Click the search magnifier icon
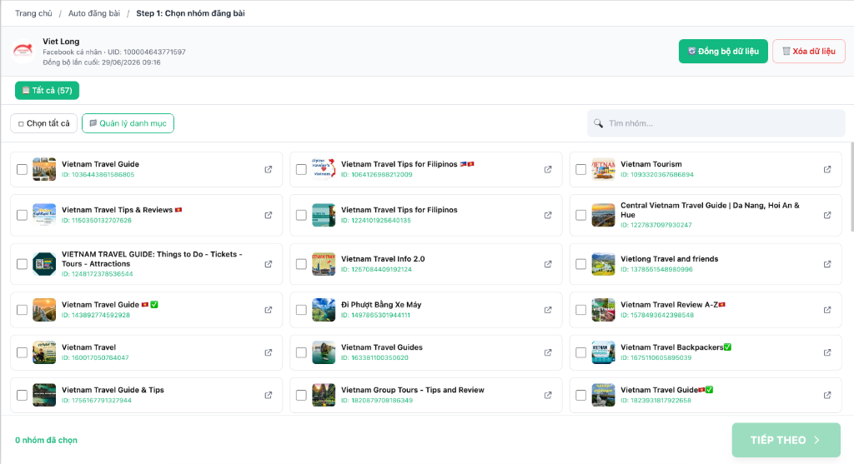The width and height of the screenshot is (854, 464). coord(598,123)
